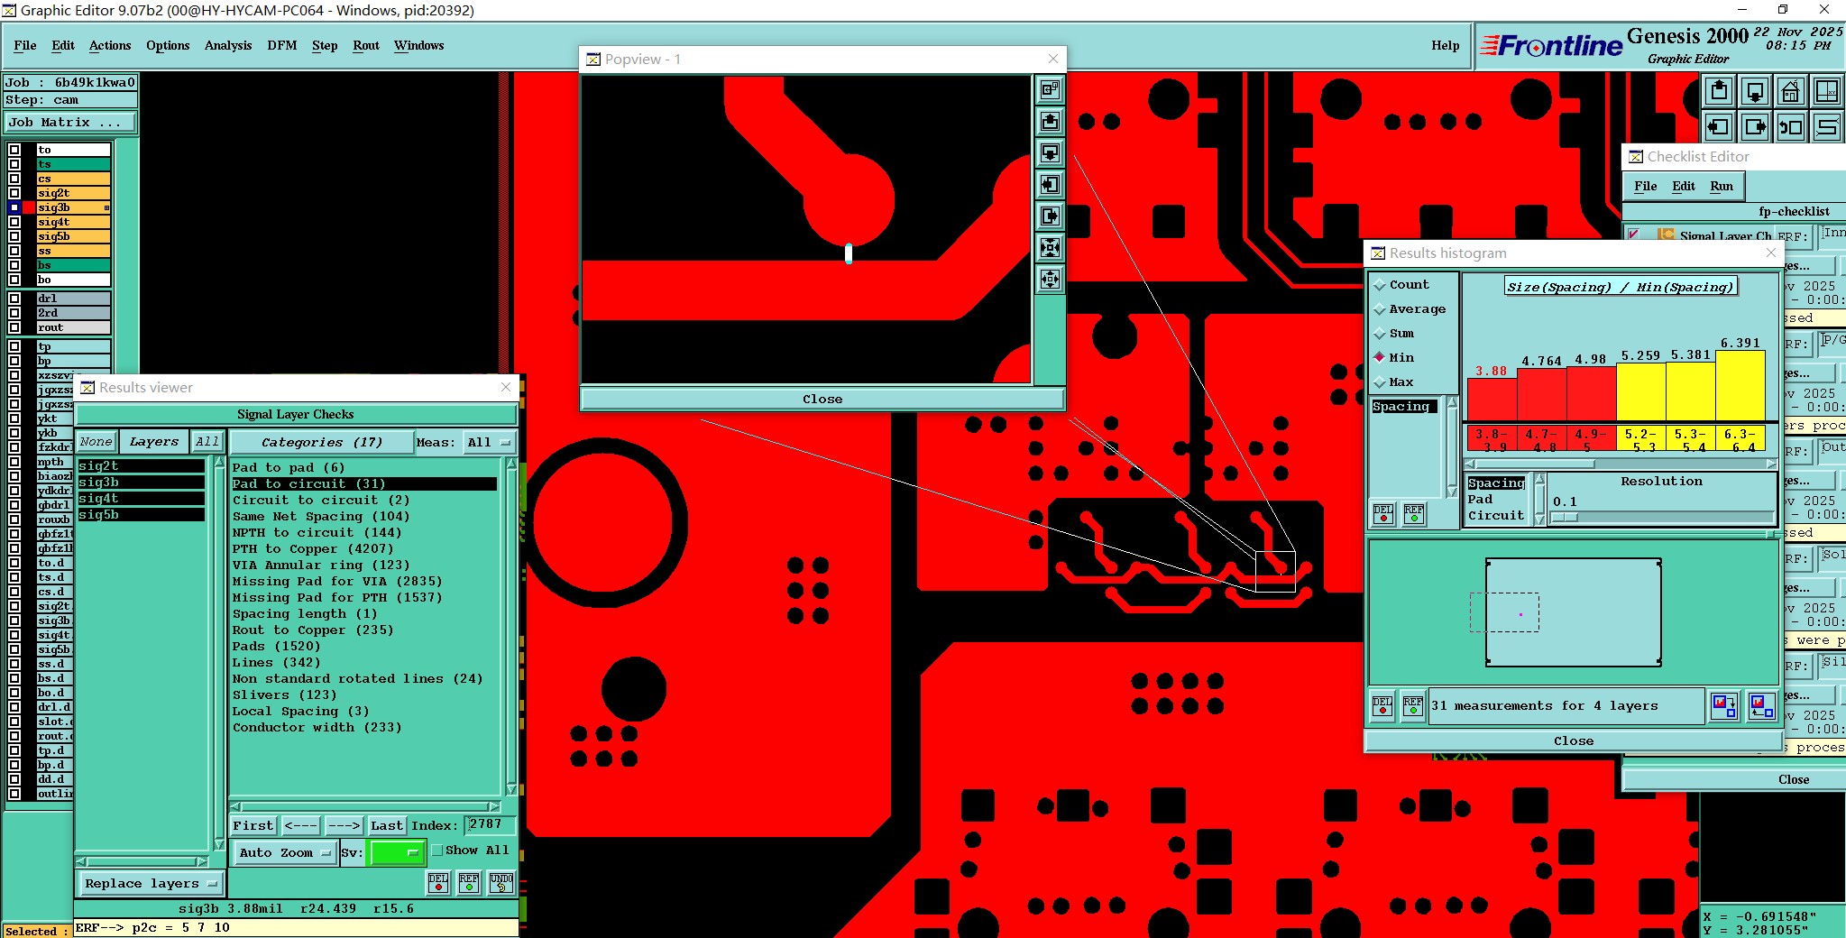Viewport: 1846px width, 938px height.
Task: Open the Windows menu
Action: [x=418, y=45]
